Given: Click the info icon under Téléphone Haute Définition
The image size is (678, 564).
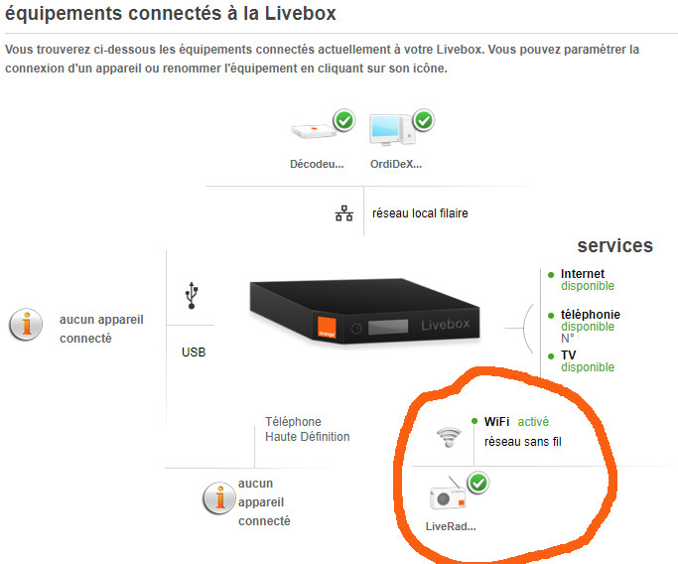Looking at the screenshot, I should click(x=219, y=498).
